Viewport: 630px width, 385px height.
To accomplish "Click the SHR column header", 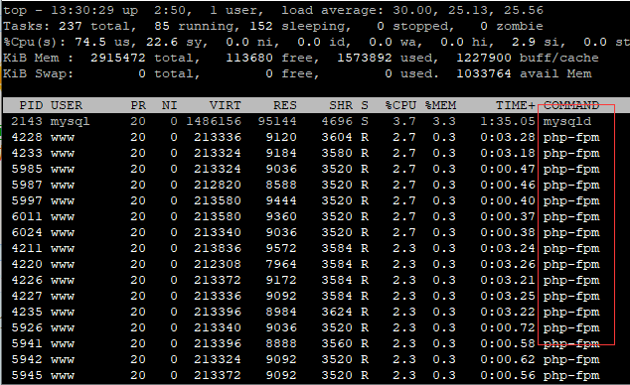I will pos(341,105).
